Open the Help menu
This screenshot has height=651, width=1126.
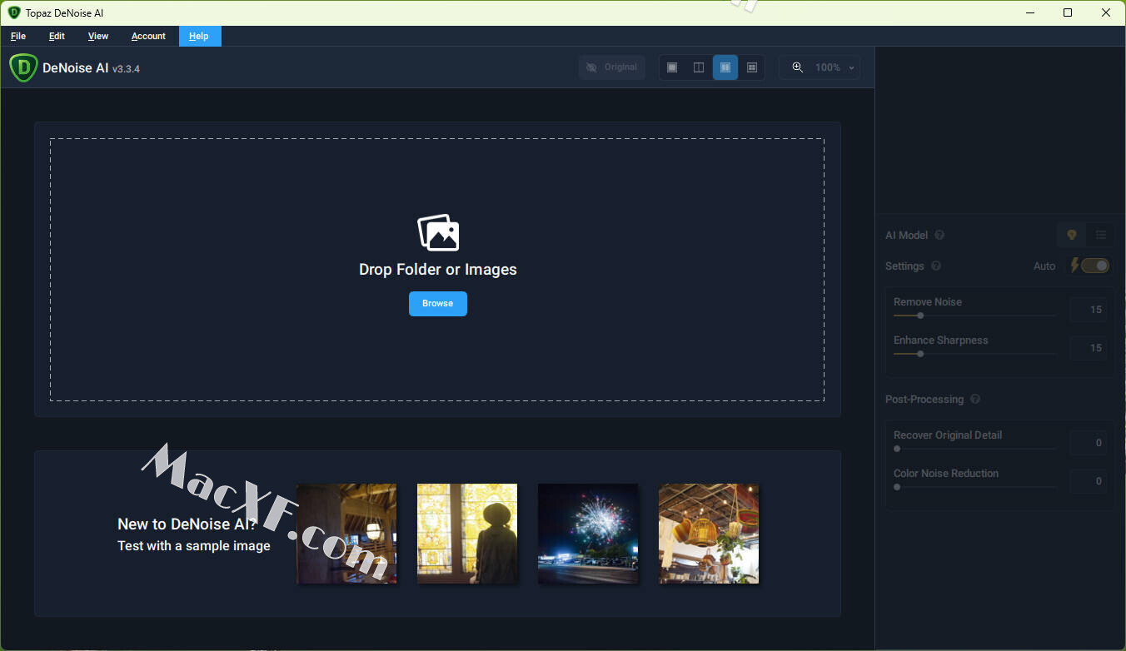pyautogui.click(x=199, y=36)
